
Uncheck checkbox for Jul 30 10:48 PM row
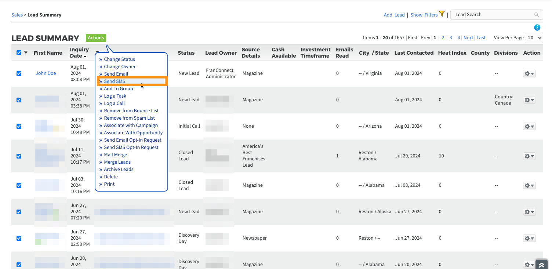[x=19, y=126]
